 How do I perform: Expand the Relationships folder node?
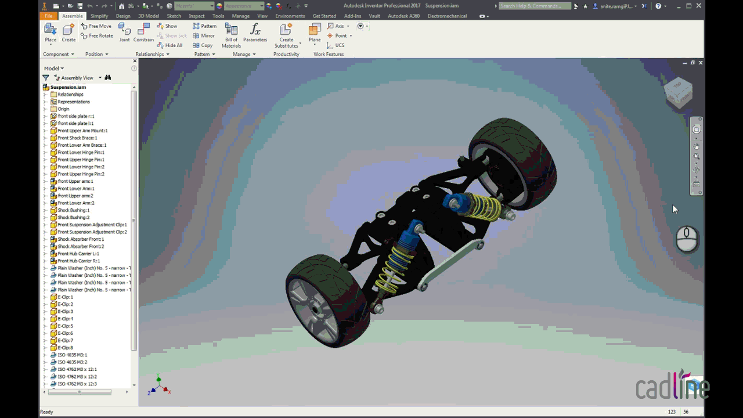(45, 95)
